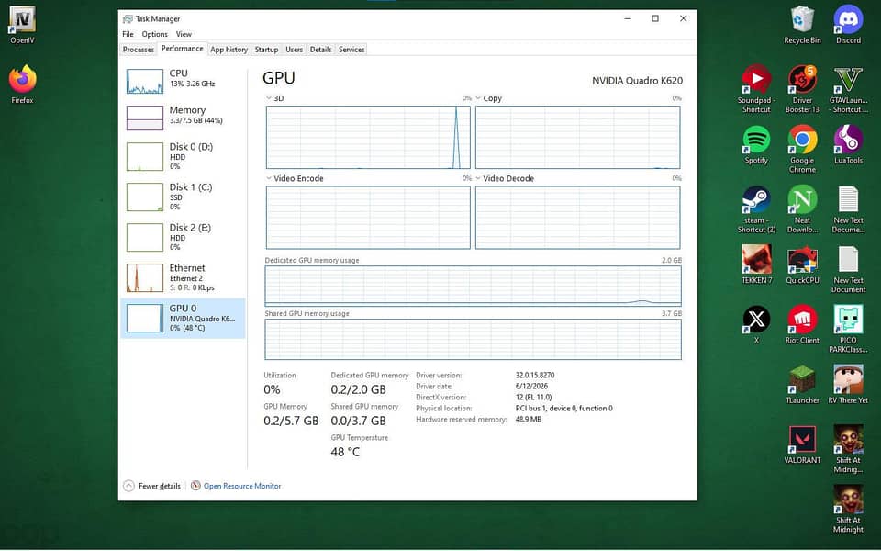Click the Open Resource Monitor link
The height and width of the screenshot is (551, 881).
242,486
